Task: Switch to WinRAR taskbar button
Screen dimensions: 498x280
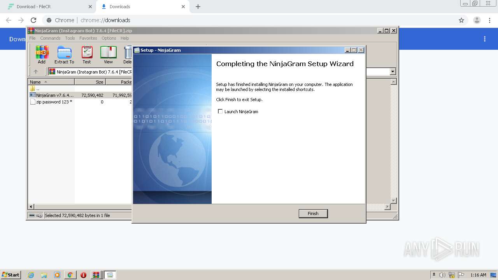Action: (x=96, y=275)
